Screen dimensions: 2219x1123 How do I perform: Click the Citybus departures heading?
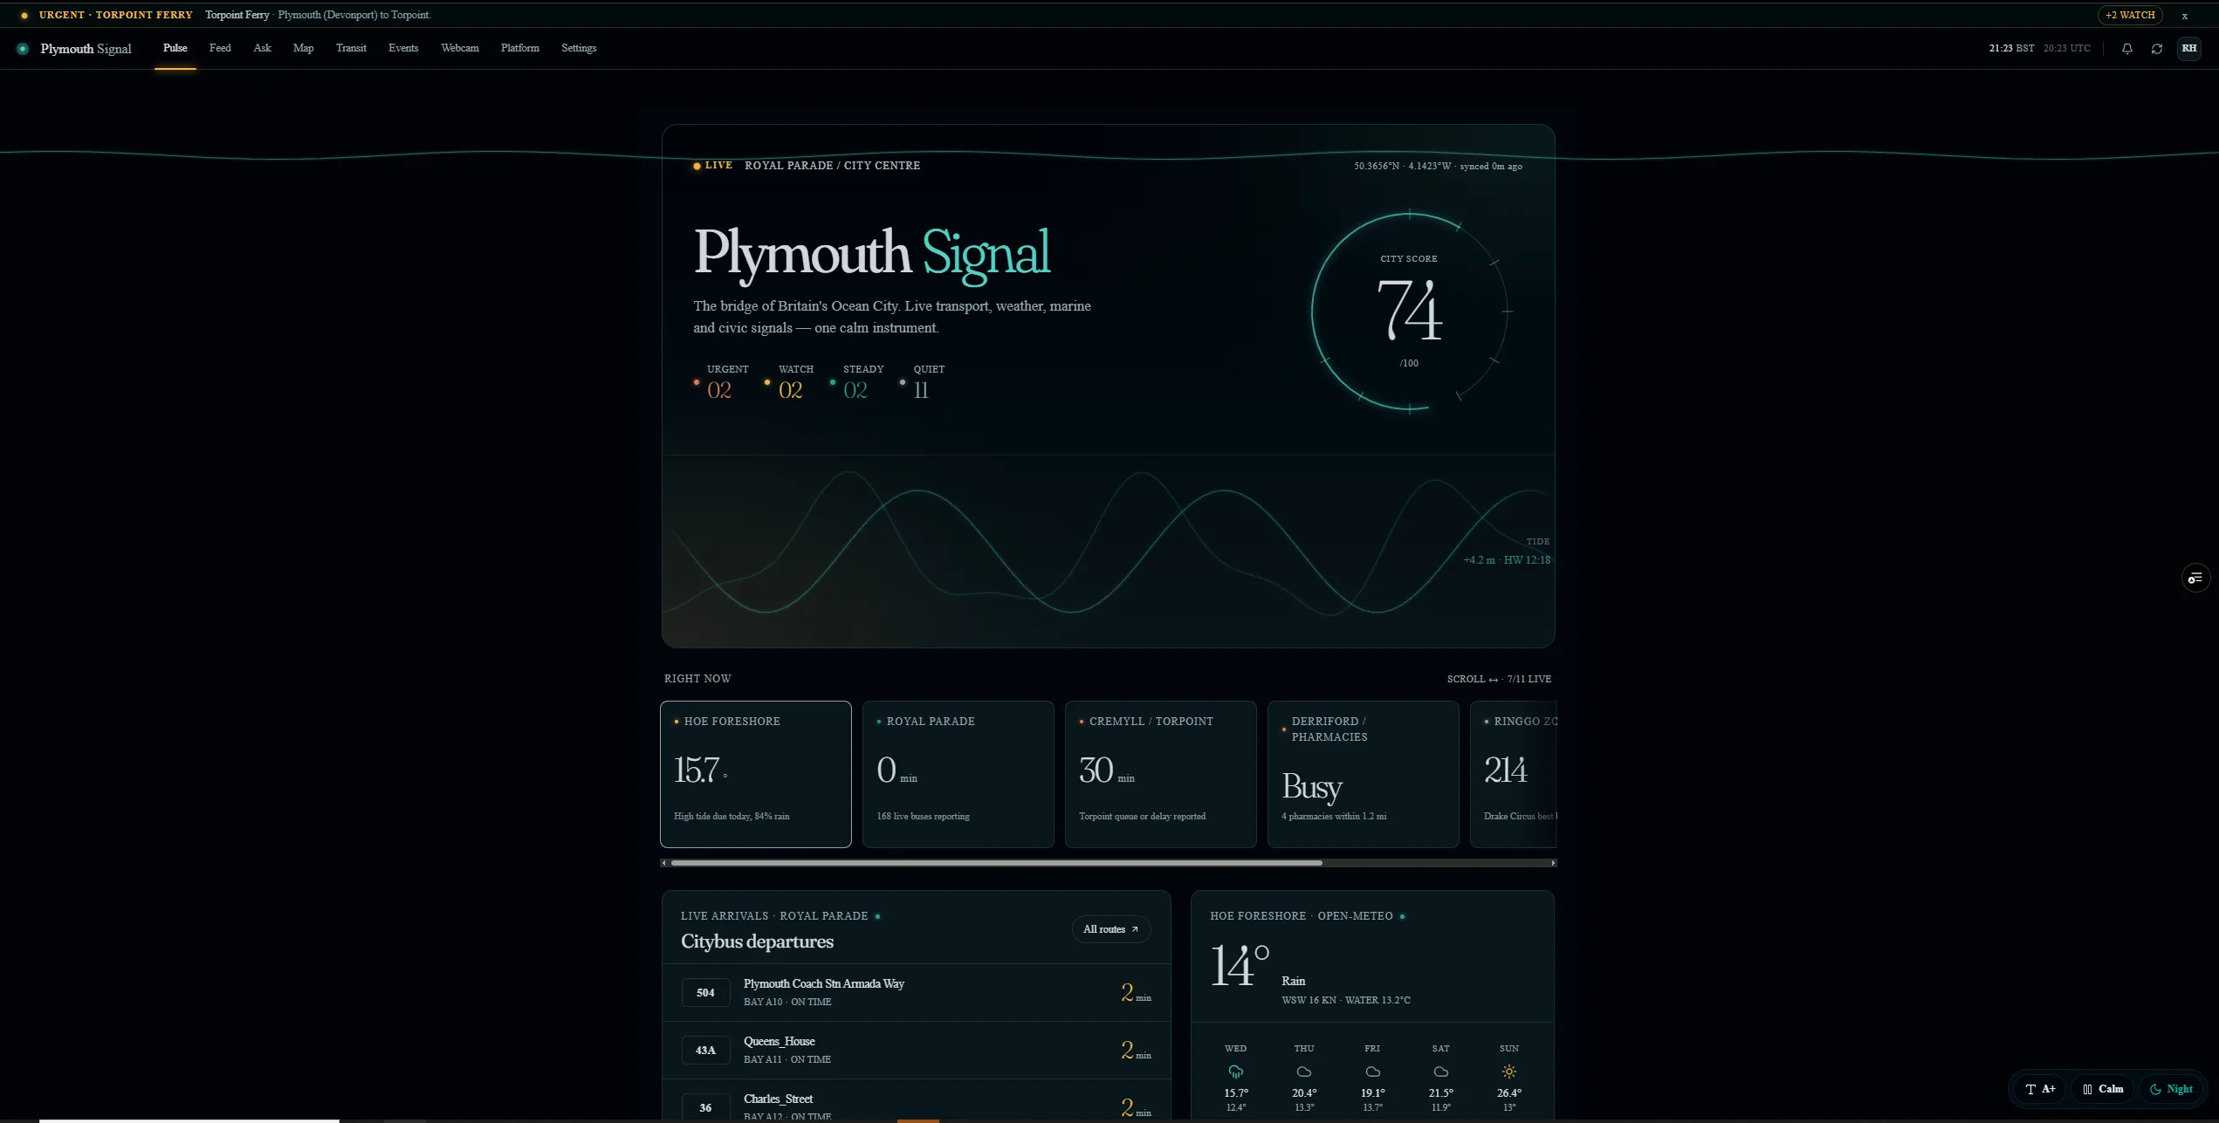click(757, 942)
